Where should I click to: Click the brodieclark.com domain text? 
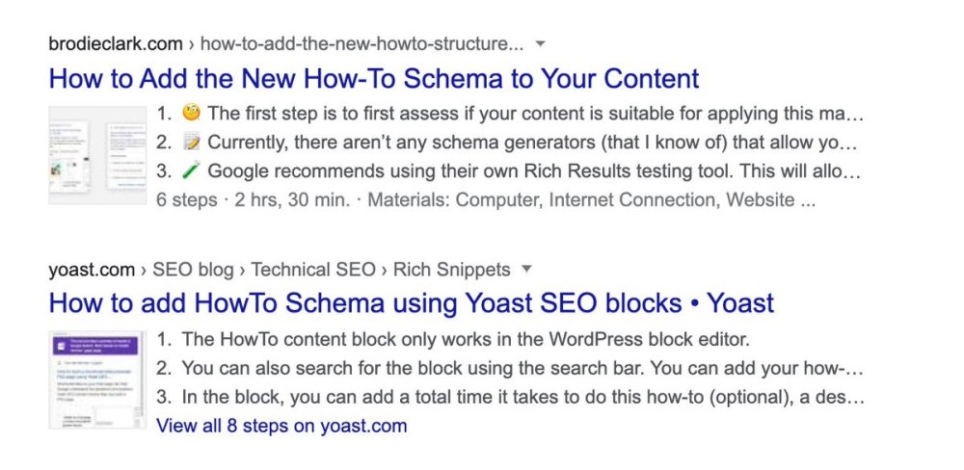coord(116,44)
